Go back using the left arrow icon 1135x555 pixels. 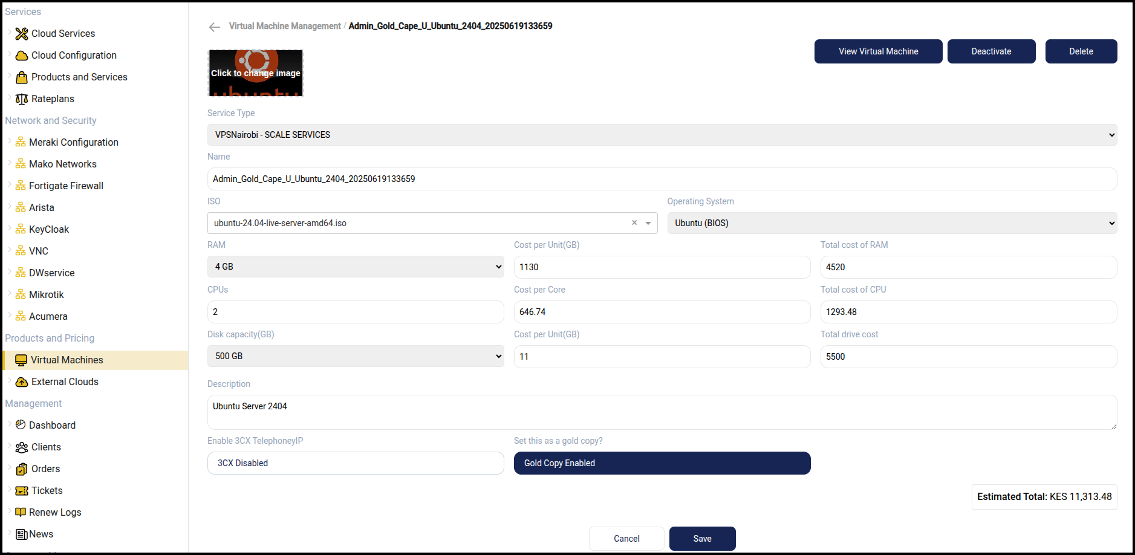(x=214, y=27)
